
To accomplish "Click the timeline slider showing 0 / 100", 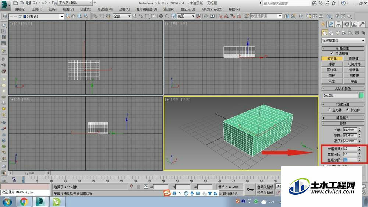I will pos(29,173).
